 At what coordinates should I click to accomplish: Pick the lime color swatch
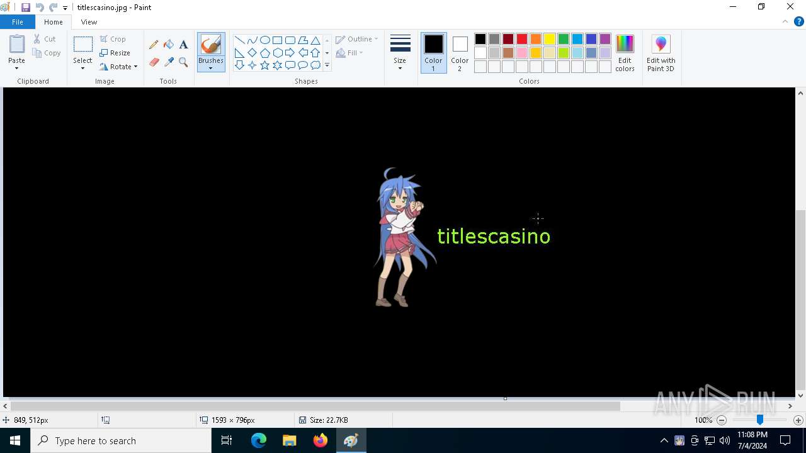(564, 53)
